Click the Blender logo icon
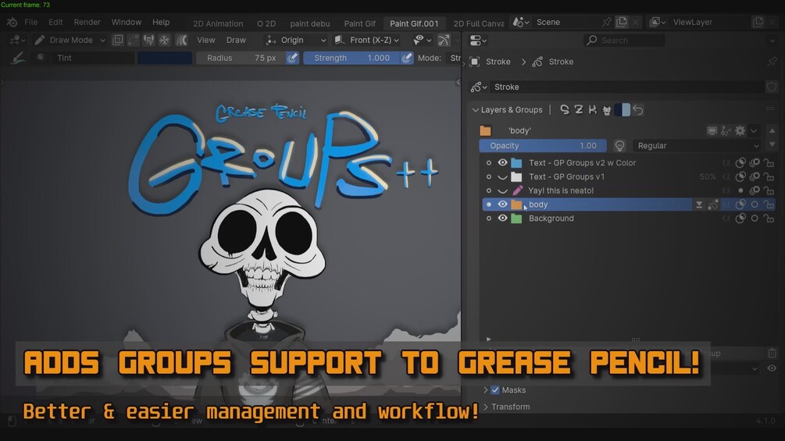Image resolution: width=785 pixels, height=441 pixels. click(x=12, y=23)
